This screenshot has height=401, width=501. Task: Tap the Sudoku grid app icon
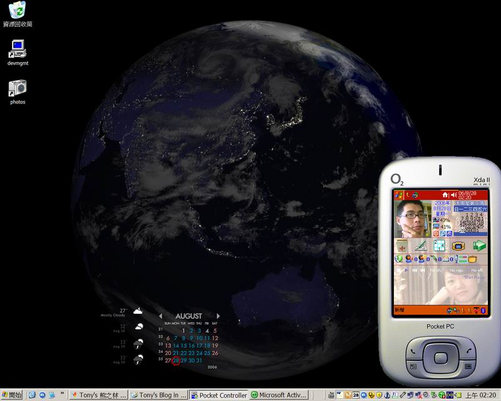click(x=440, y=246)
